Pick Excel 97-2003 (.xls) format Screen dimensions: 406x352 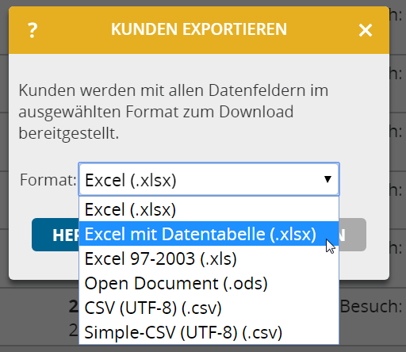coord(209,258)
